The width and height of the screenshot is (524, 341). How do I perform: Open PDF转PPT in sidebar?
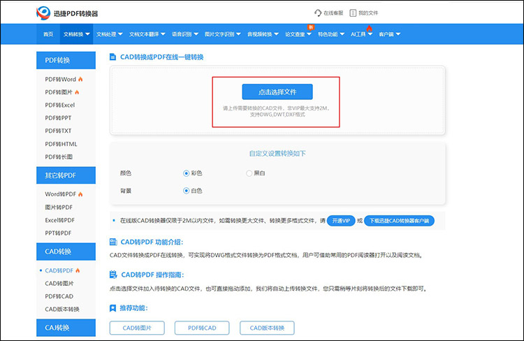tap(58, 118)
